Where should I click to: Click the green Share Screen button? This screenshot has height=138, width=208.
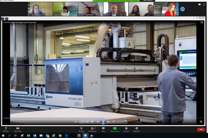click(x=115, y=130)
